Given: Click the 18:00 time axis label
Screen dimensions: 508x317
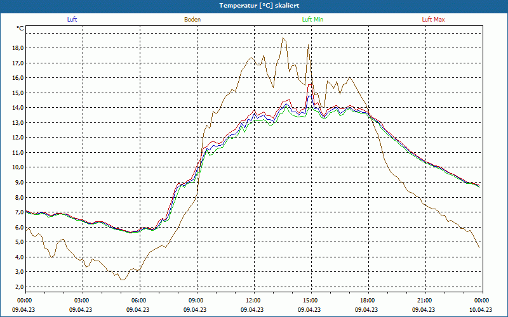Looking at the screenshot, I should click(368, 301).
